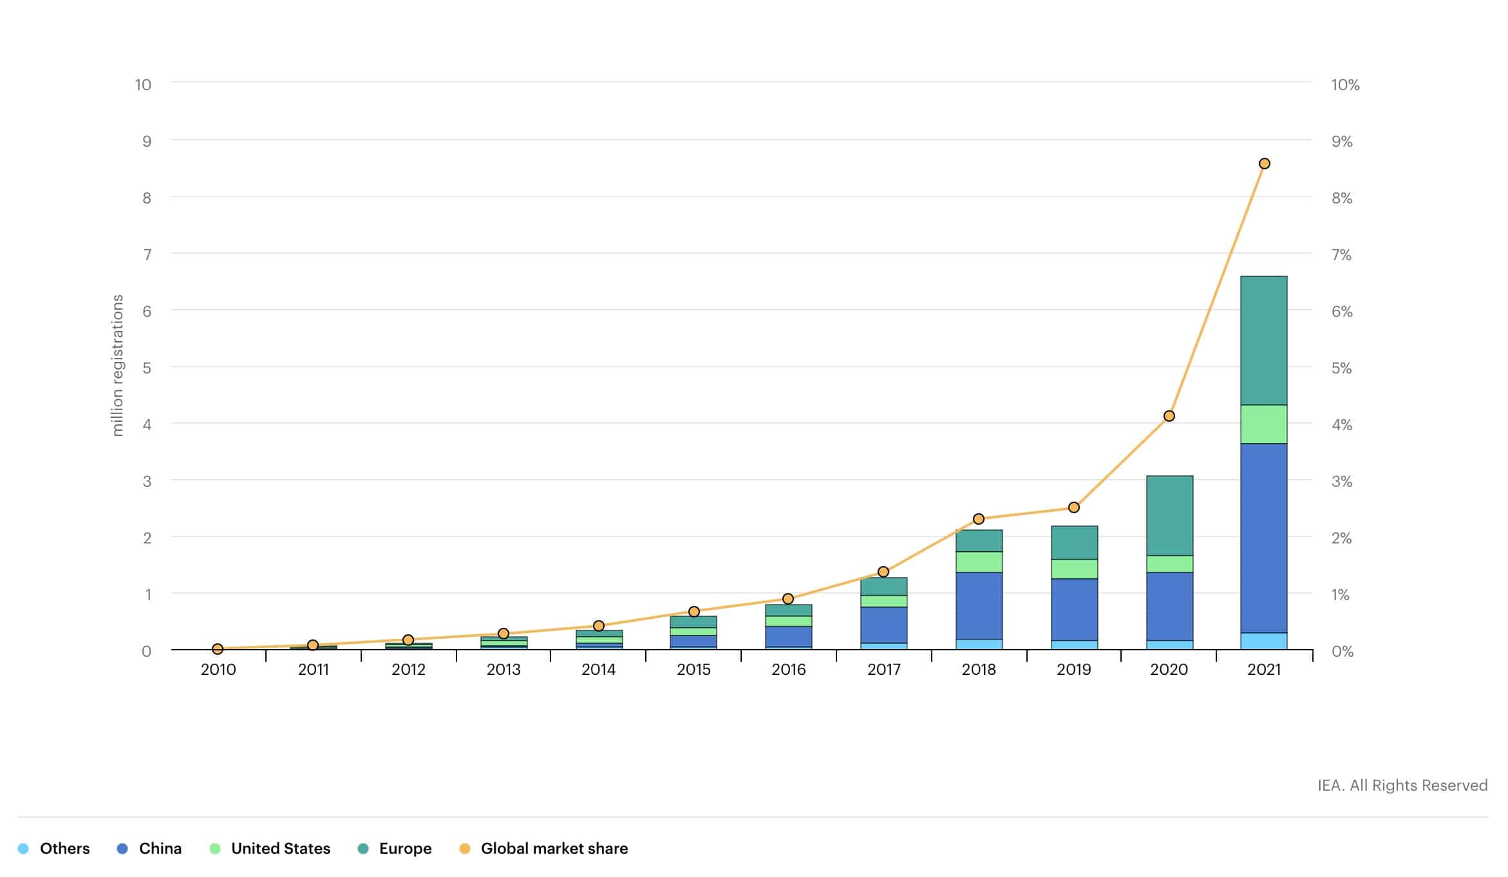1508x877 pixels.
Task: Click the 2015 market share data point
Action: point(694,612)
